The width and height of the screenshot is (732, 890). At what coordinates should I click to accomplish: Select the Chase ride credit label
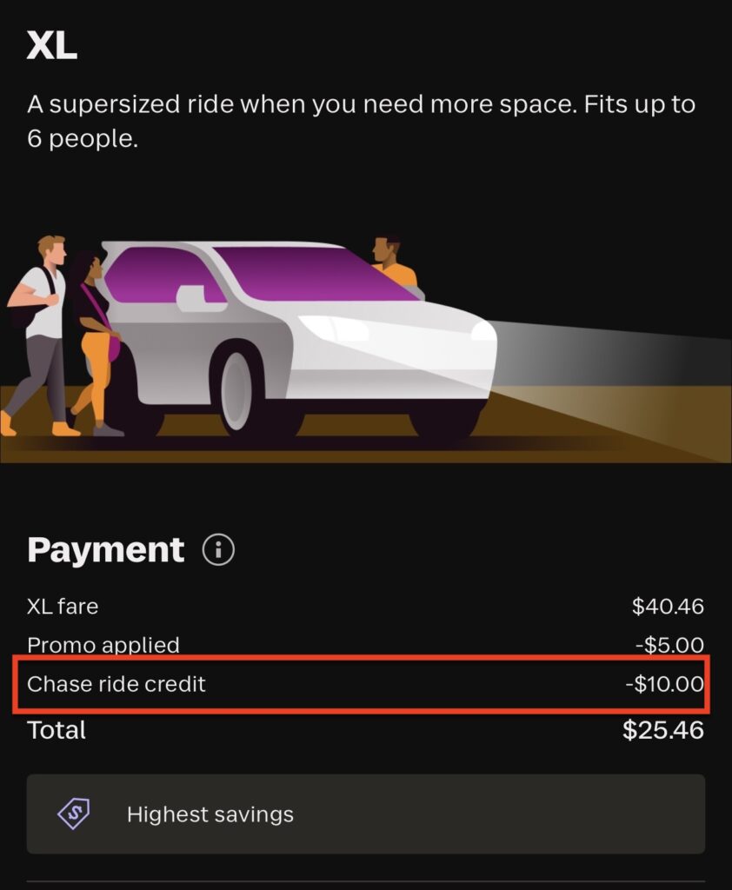(116, 684)
